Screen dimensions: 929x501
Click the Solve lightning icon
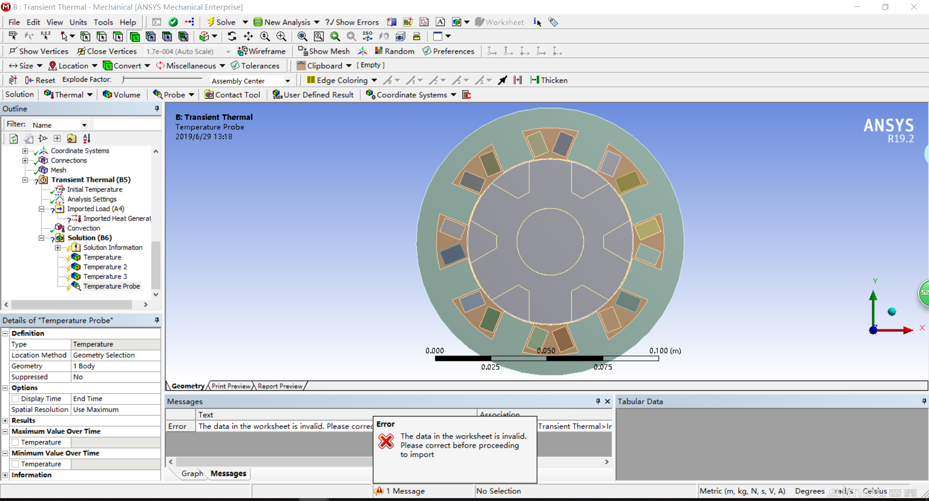tap(211, 22)
